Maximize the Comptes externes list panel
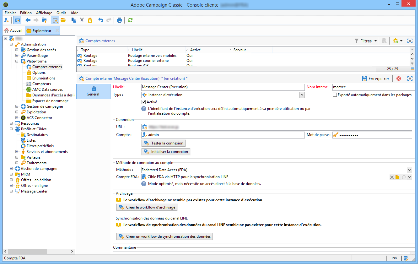This screenshot has width=420, height=266. tap(410, 41)
